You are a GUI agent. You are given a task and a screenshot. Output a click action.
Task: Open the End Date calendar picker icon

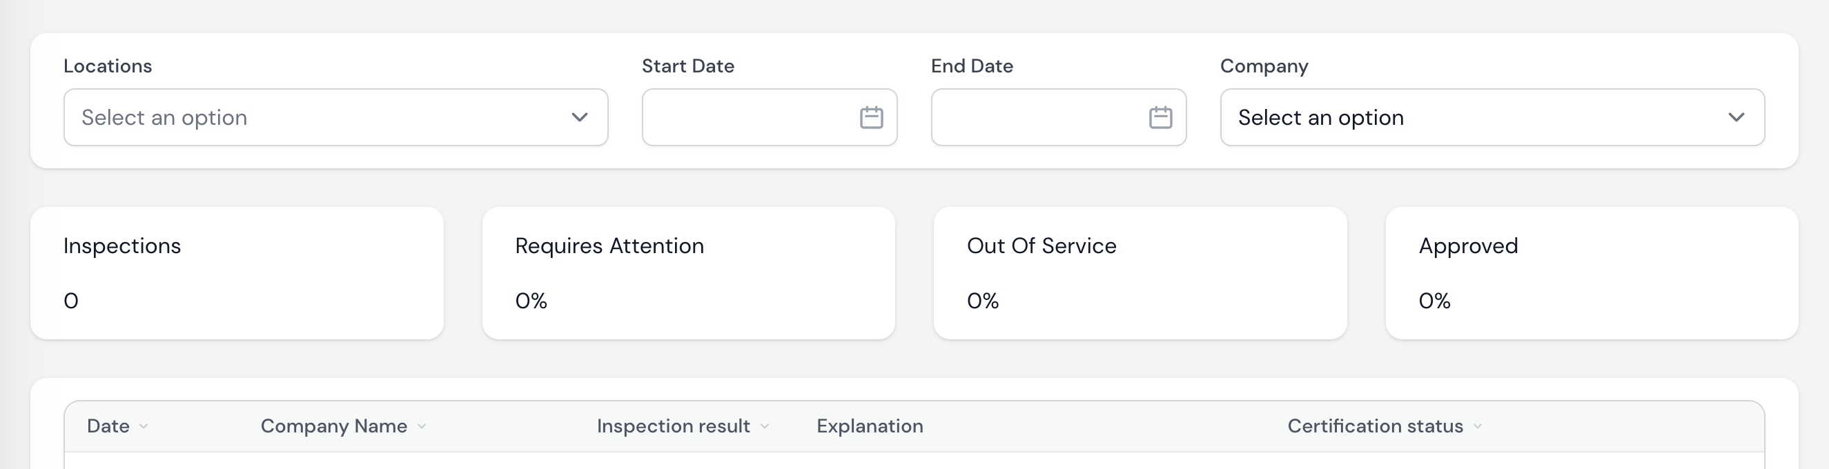(1160, 117)
